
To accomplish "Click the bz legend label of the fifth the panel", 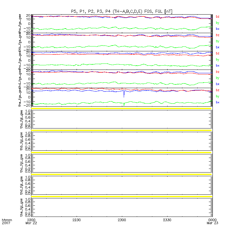I will pyautogui.click(x=217, y=90).
